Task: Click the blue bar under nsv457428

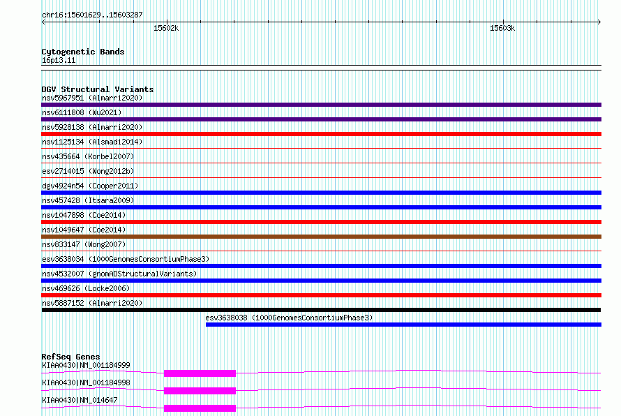Action: (x=321, y=207)
